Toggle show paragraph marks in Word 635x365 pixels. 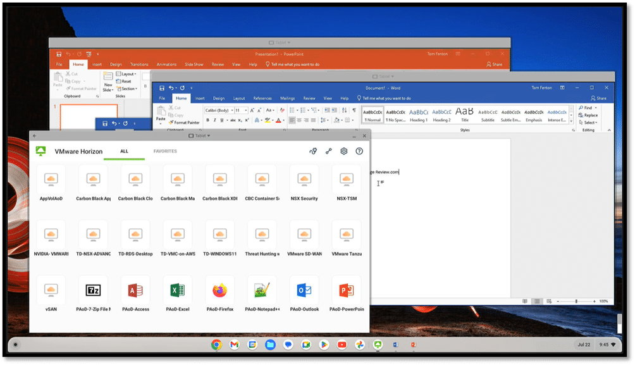[354, 110]
